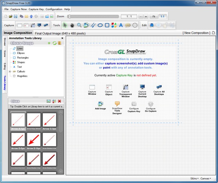Choose the magnifier tool in Tools toolbar
Image resolution: width=218 pixels, height=183 pixels.
[x=79, y=25]
